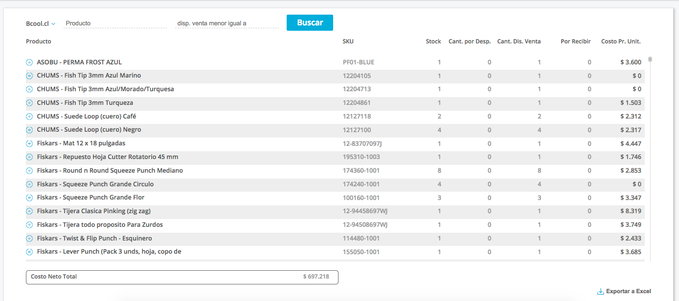This screenshot has width=679, height=301.
Task: Click the Producto column header
Action: point(39,41)
